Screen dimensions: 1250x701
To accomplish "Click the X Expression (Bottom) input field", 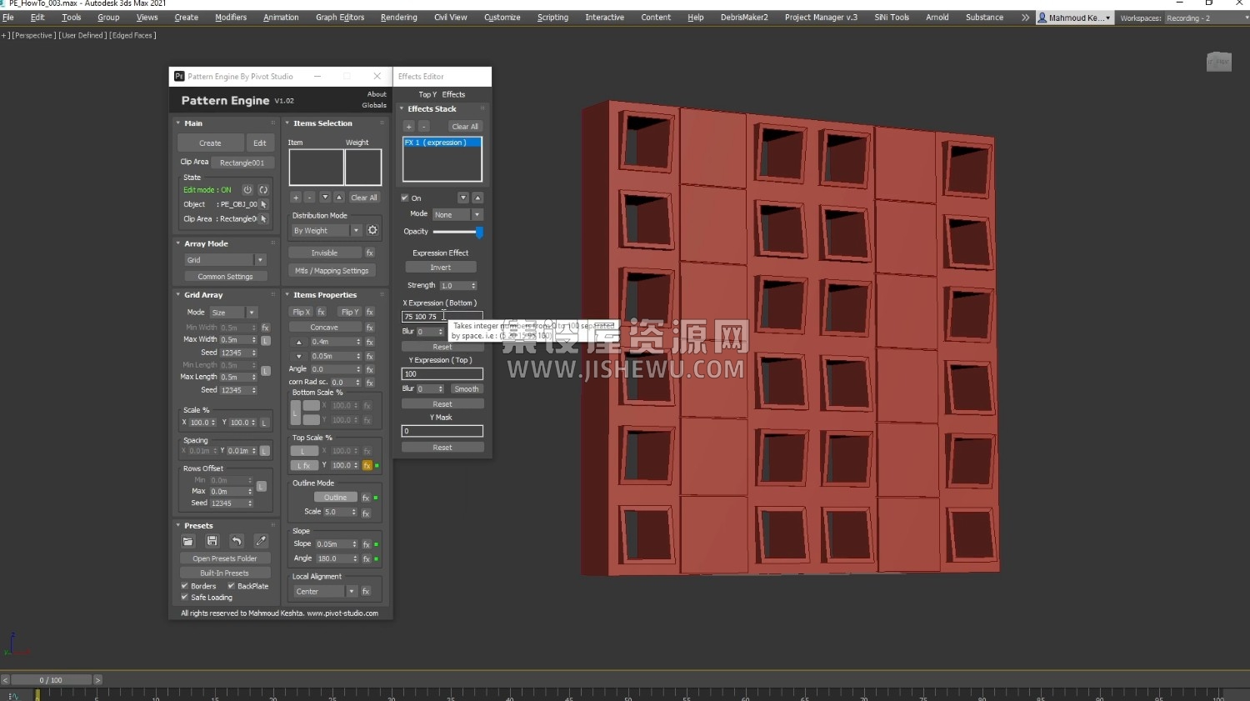I will (x=442, y=317).
